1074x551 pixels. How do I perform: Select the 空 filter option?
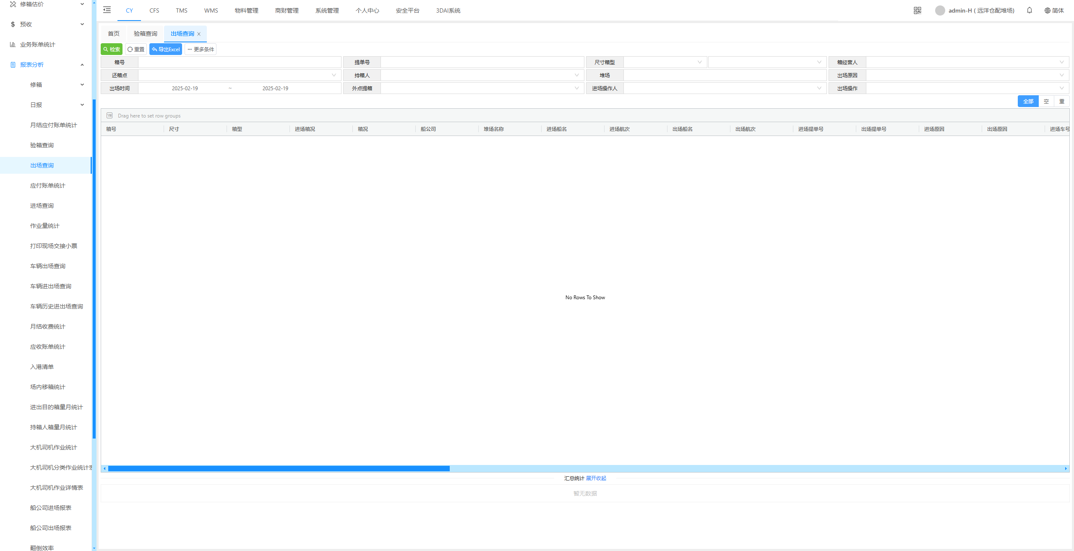pyautogui.click(x=1046, y=101)
